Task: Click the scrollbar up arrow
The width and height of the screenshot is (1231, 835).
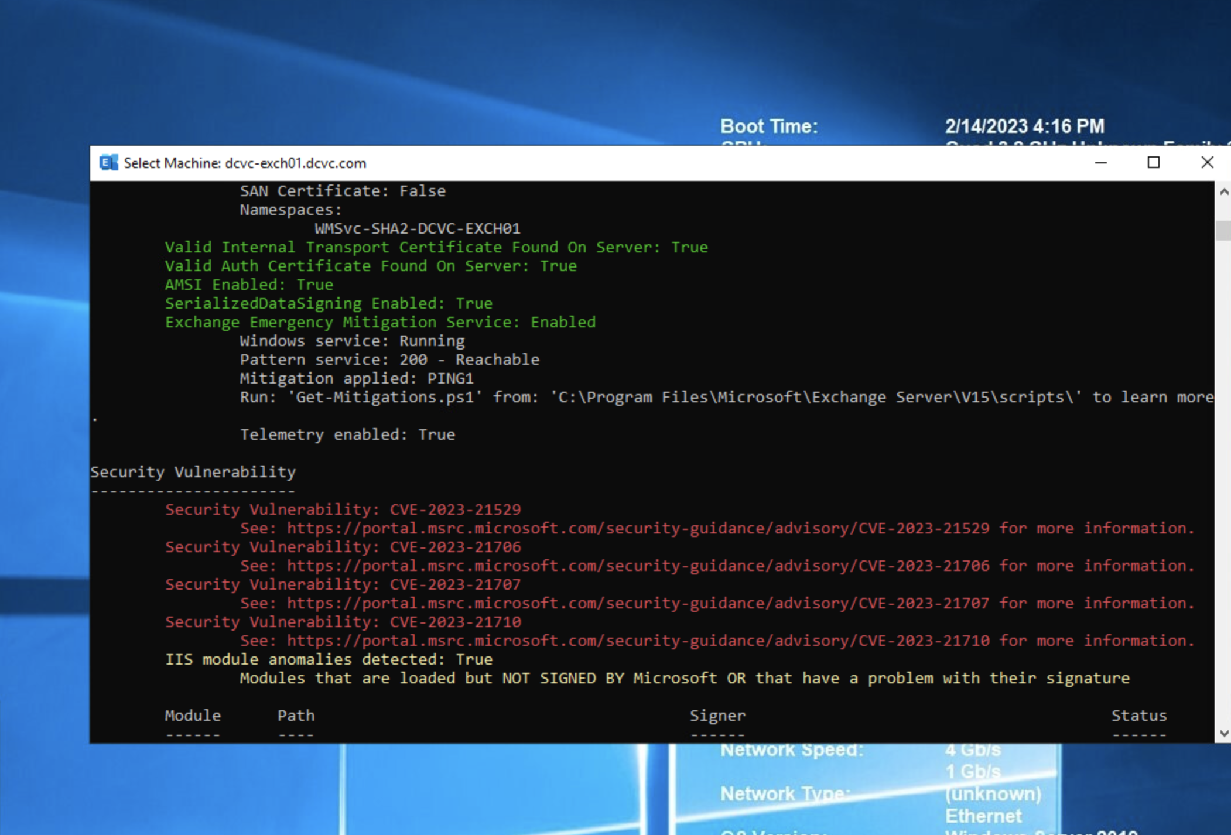Action: pos(1223,191)
